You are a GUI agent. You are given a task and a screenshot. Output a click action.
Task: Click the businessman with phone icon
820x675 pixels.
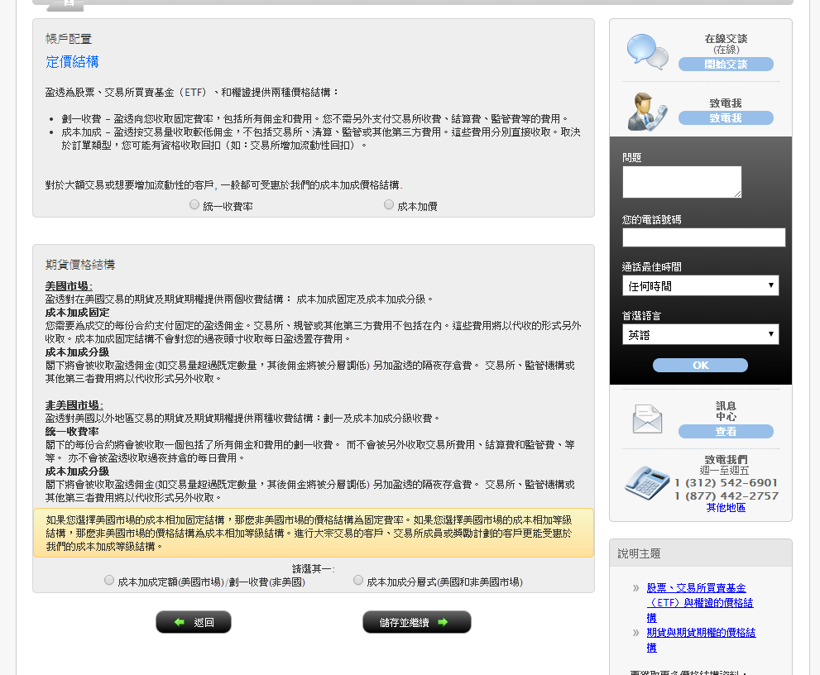647,112
